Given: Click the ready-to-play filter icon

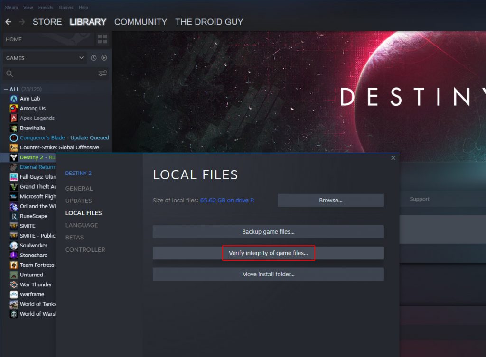Looking at the screenshot, I should click(x=104, y=58).
